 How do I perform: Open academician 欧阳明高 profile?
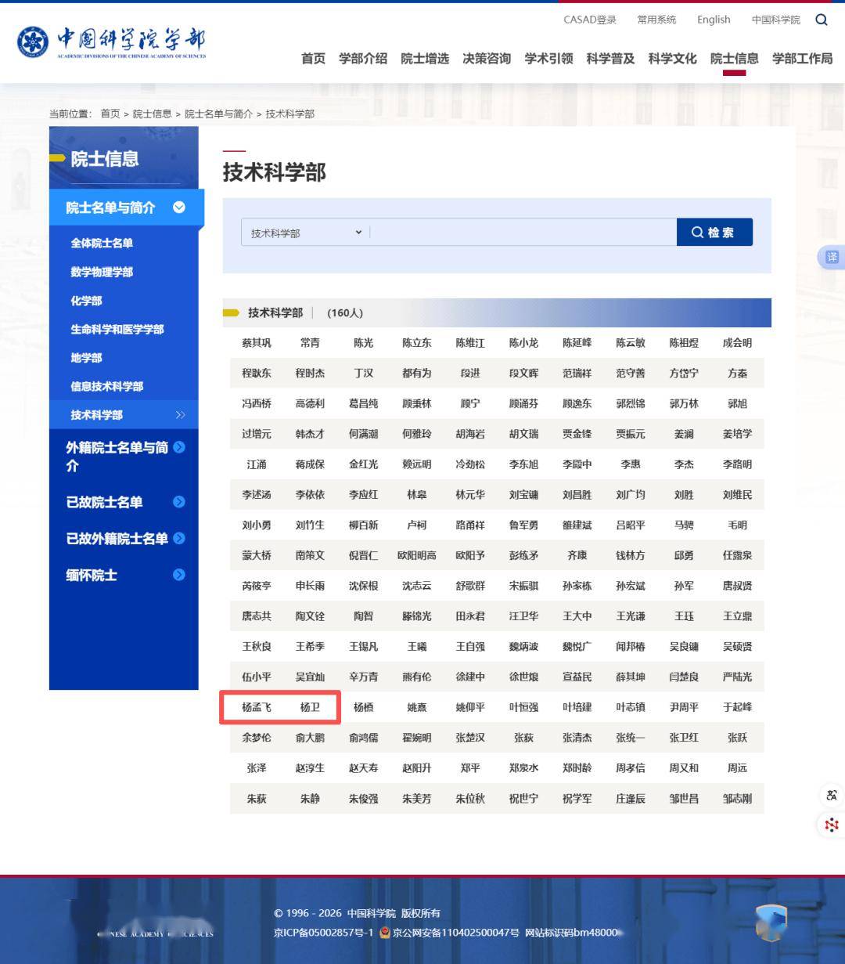tap(417, 556)
